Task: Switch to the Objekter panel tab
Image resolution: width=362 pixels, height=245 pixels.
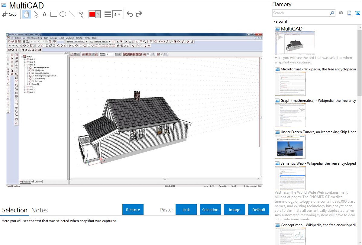Action: click(x=37, y=182)
